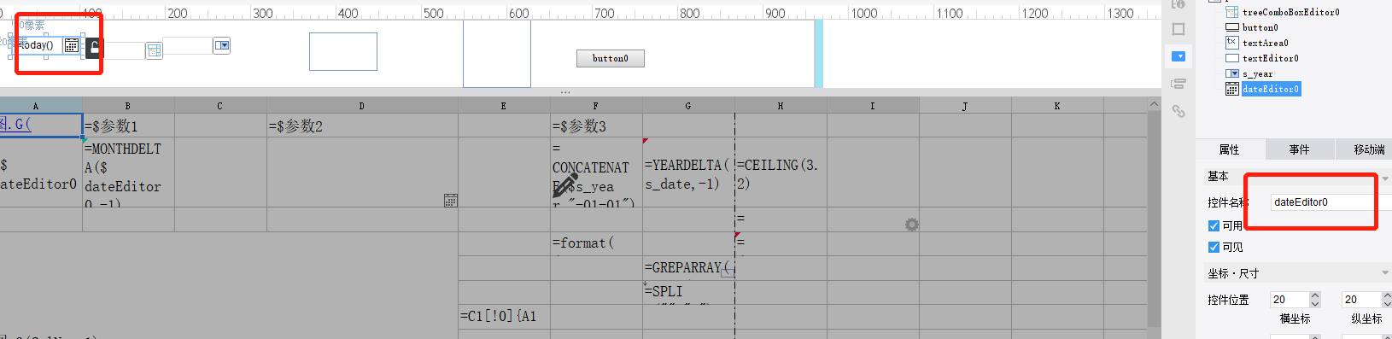Click the small calendar icon in column D cell
Image resolution: width=1392 pixels, height=339 pixels.
pyautogui.click(x=451, y=201)
